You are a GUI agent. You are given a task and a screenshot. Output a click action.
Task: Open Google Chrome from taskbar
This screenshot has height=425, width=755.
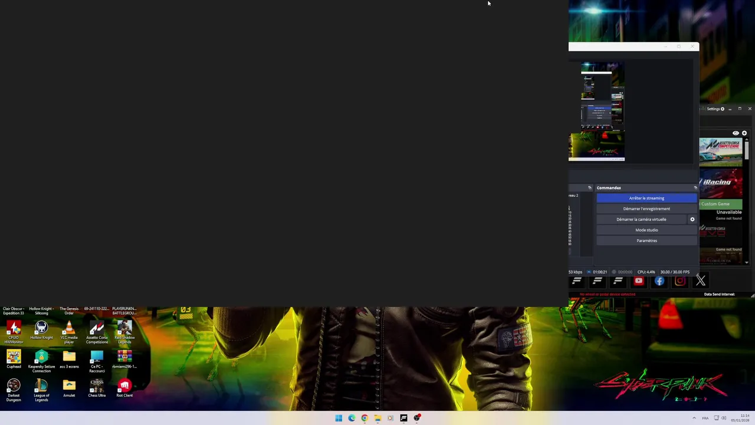pos(365,418)
